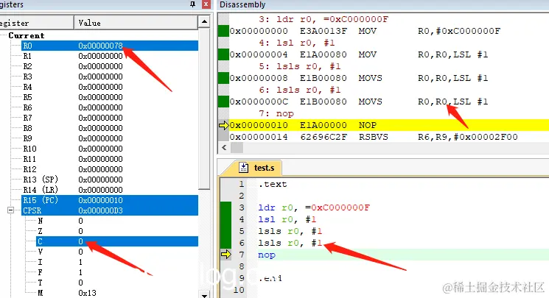Pin the Registers panel with pushpin icon
The image size is (549, 298).
coord(192,4)
